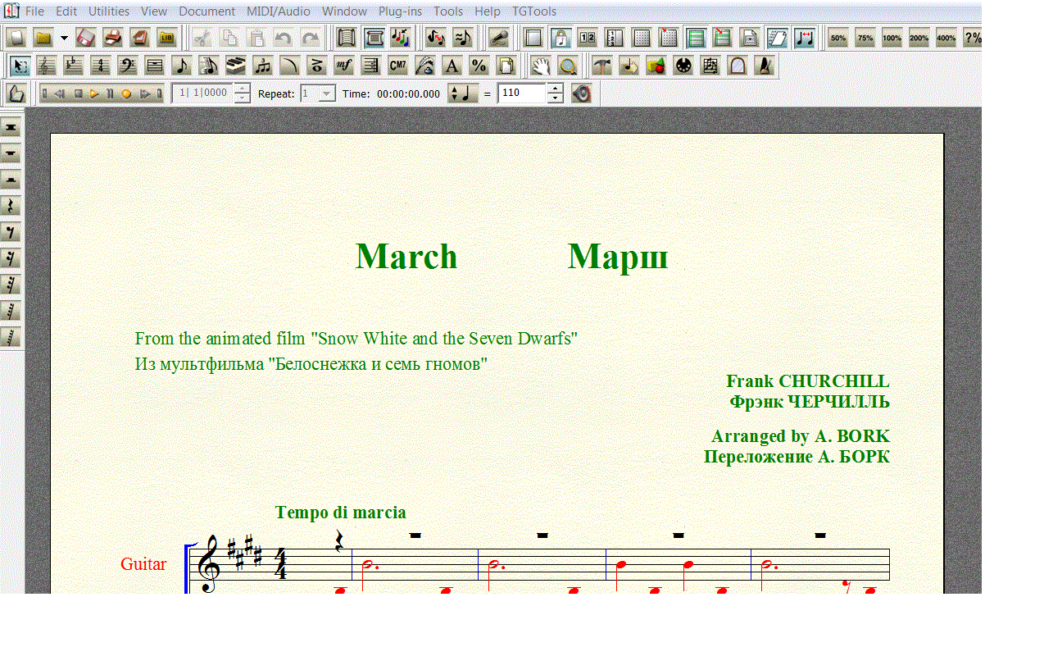Select the Special Tools hammer icon
The width and height of the screenshot is (1044, 670).
click(x=601, y=66)
